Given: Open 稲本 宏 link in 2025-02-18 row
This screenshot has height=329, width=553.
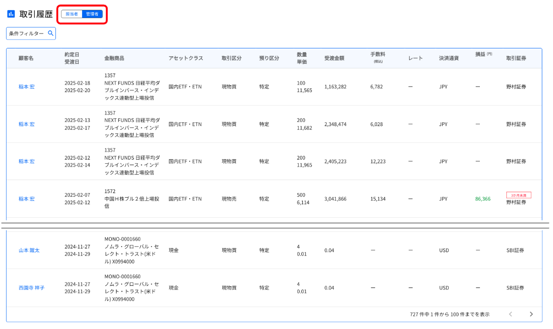Looking at the screenshot, I should [x=27, y=87].
